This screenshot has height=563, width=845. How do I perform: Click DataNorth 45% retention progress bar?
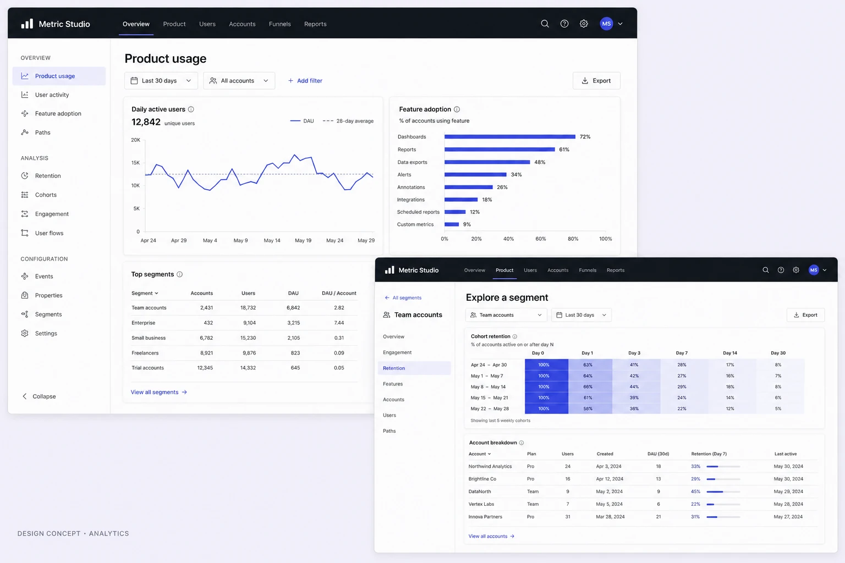pos(723,492)
